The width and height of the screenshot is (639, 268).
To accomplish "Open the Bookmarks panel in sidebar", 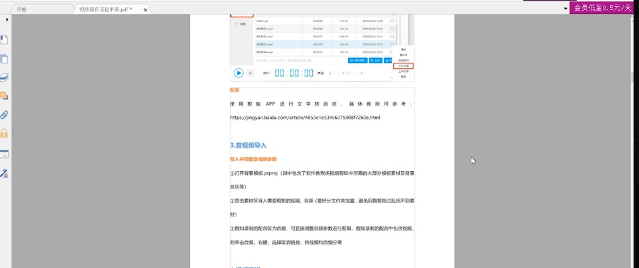I will (5, 40).
